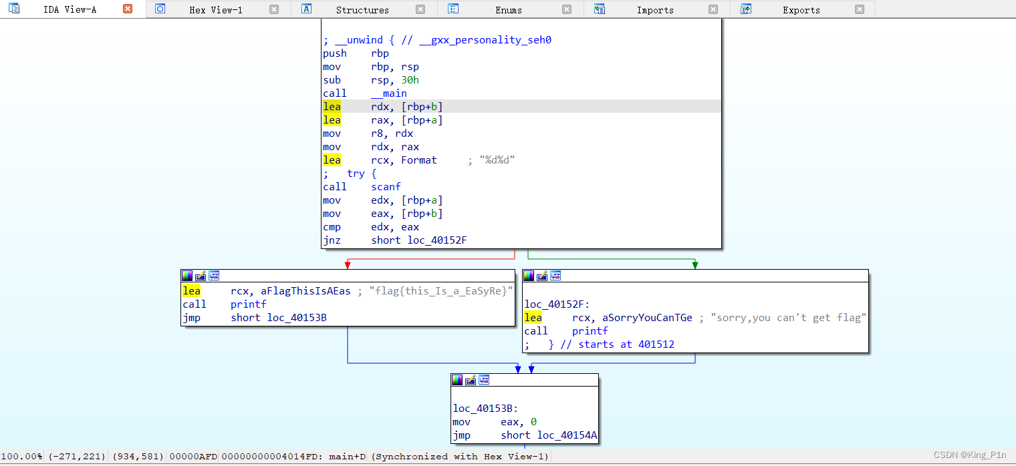Switch to the Hex View-1 tab
The height and width of the screenshot is (466, 1016).
click(215, 10)
